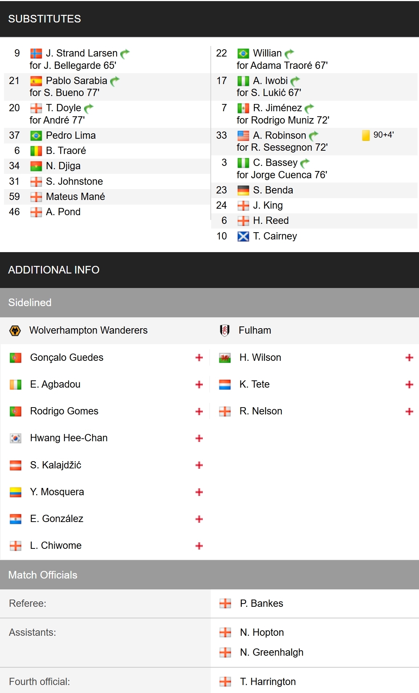Open R. Jiménez player profile

click(277, 108)
